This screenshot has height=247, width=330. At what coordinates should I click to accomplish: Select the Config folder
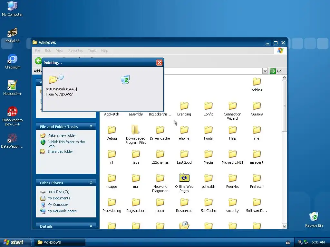coord(209,109)
